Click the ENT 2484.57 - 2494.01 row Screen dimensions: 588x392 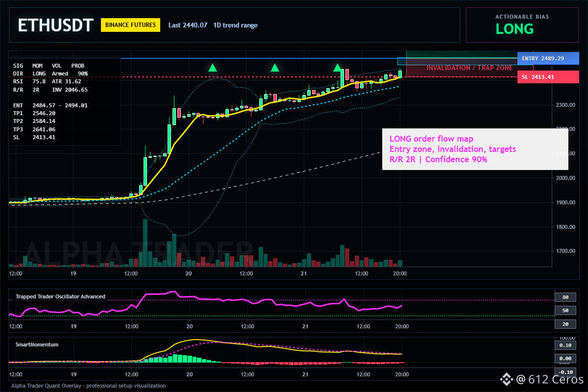tap(50, 105)
